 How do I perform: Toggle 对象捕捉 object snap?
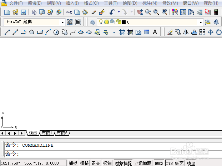123,163
